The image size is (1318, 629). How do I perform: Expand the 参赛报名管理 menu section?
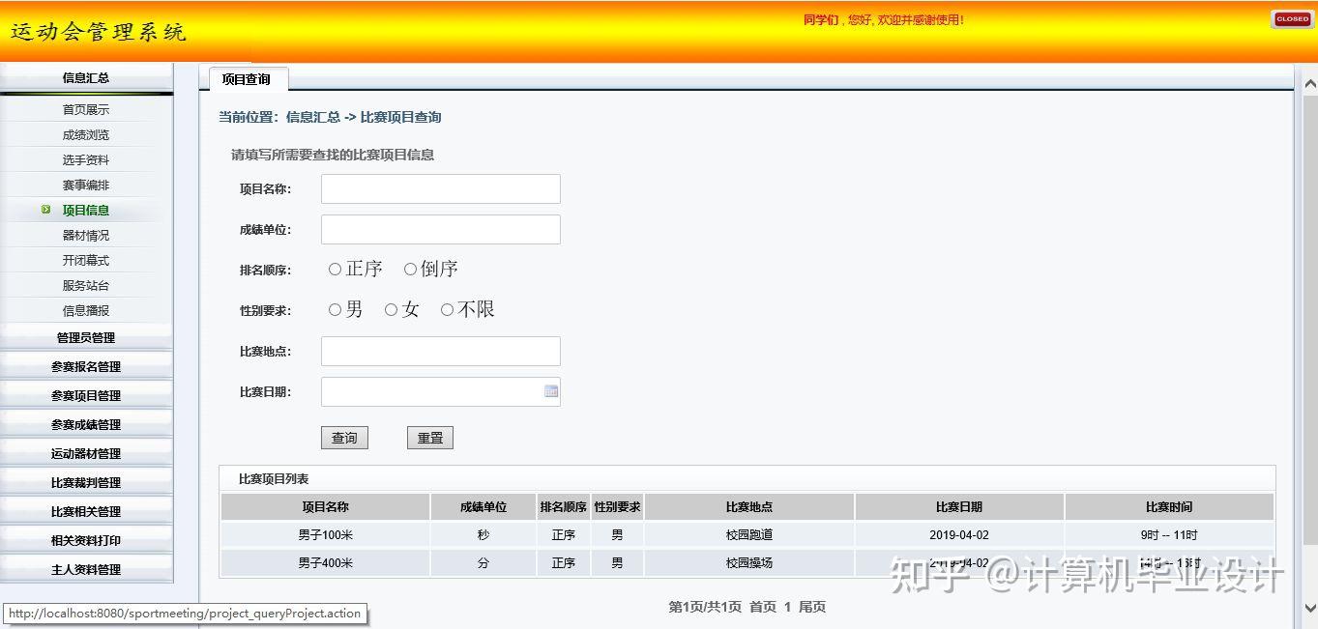(86, 365)
